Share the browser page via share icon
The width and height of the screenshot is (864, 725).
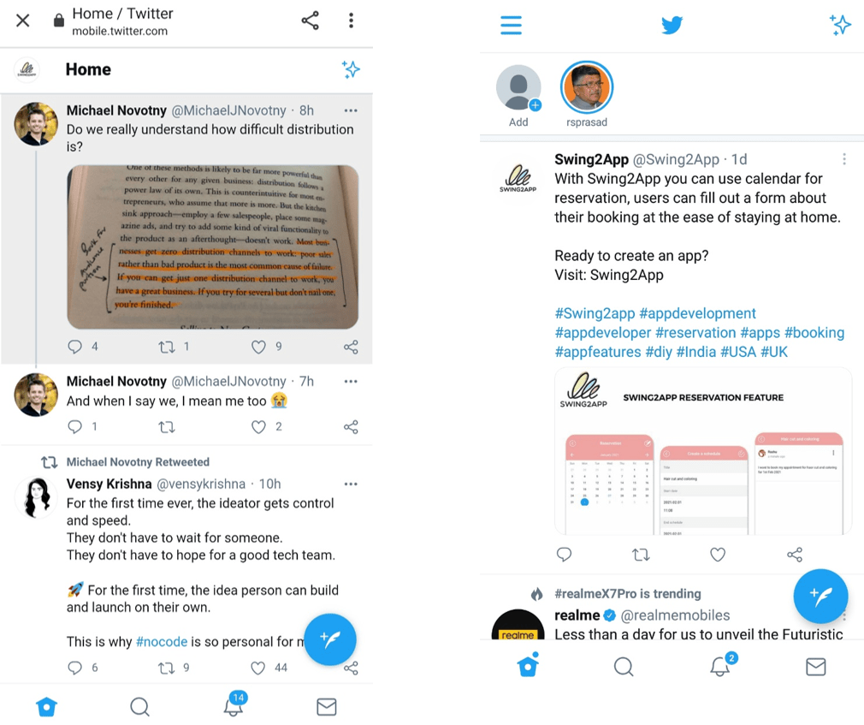(311, 21)
